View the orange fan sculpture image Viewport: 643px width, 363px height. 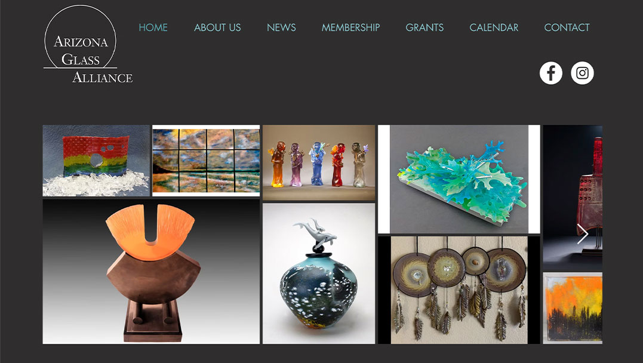(x=151, y=272)
